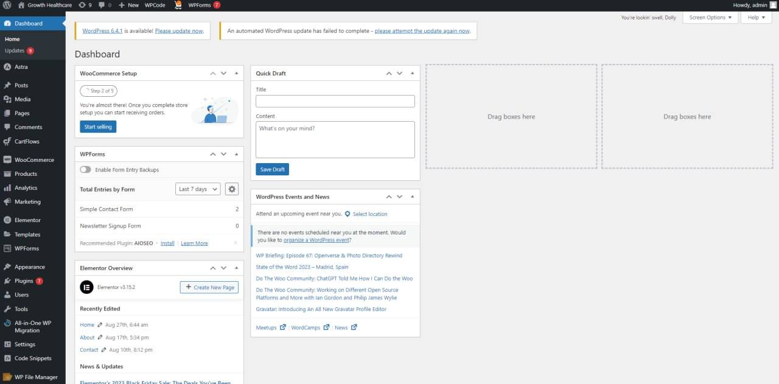779x384 pixels.
Task: Collapse the WooCommerce Setup widget
Action: coord(236,73)
